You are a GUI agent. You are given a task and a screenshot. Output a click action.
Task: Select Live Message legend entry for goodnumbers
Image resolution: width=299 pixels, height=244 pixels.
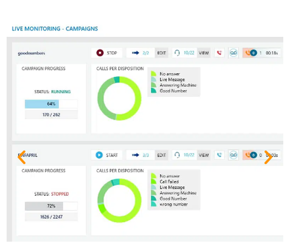point(172,79)
